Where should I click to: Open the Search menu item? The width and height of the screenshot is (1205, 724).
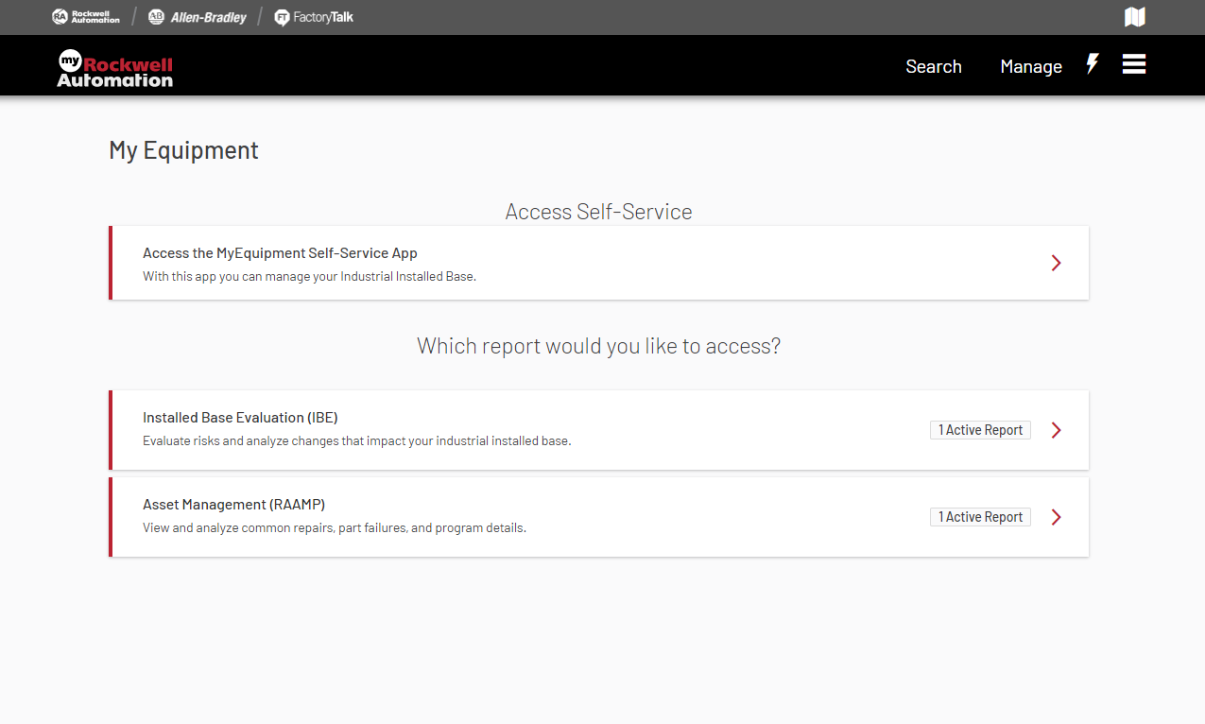tap(934, 66)
